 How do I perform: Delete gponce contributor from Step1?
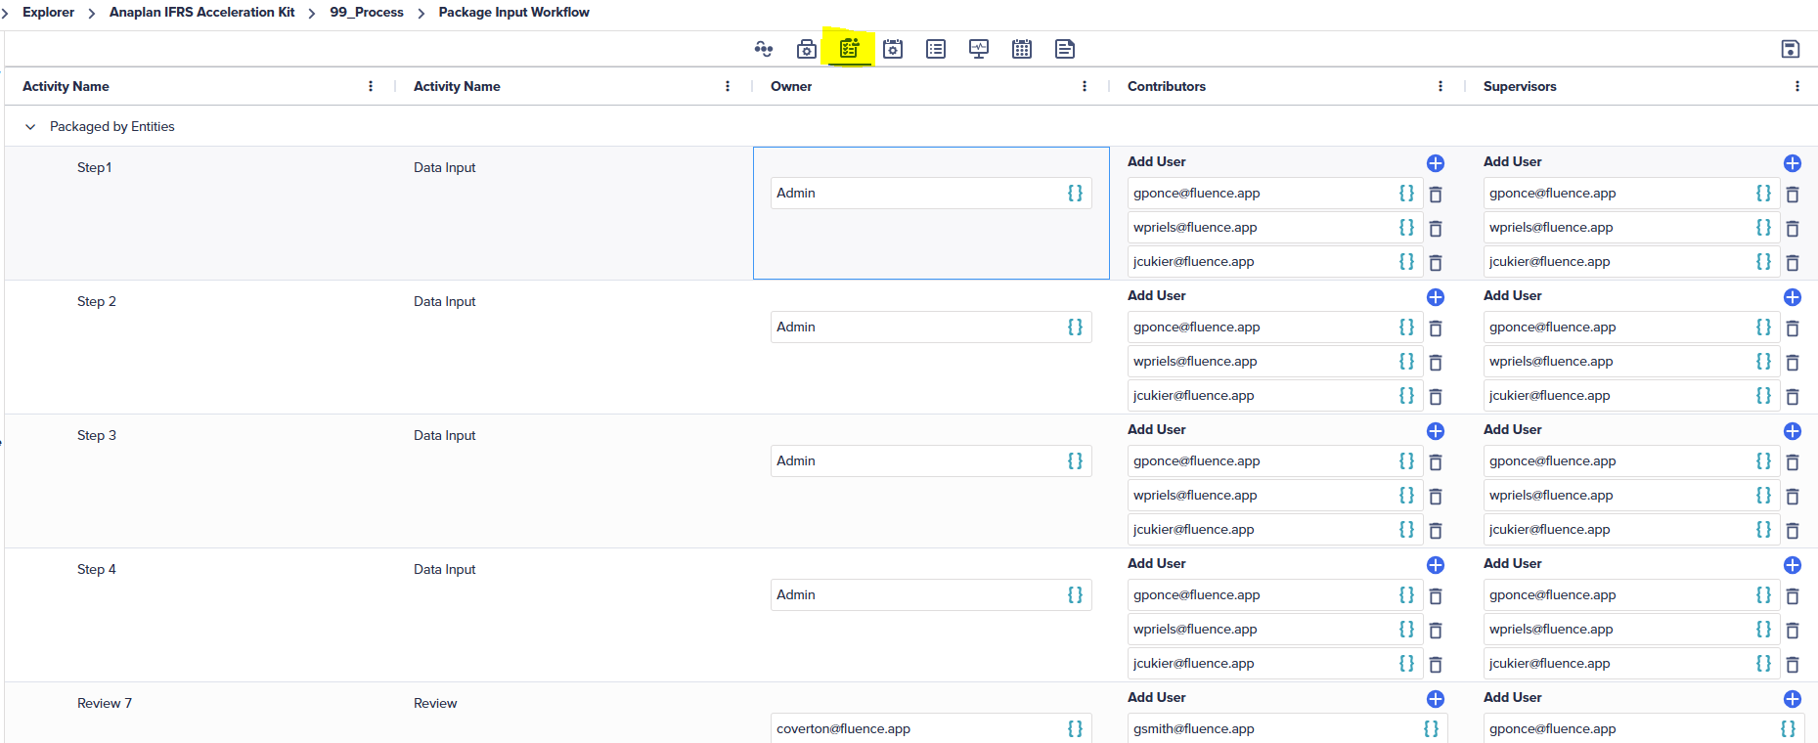(x=1436, y=195)
